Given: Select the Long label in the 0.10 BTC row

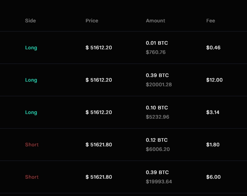Looking at the screenshot, I should (31, 112).
